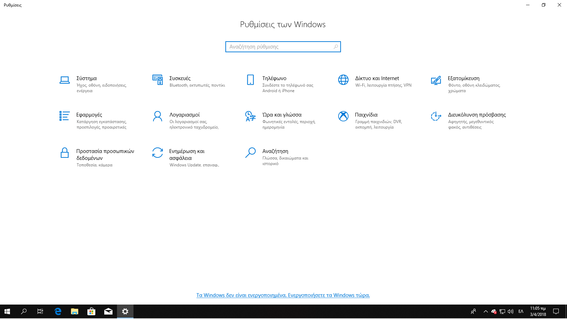Click the Διευκόλυνση πρόσβασης title
The height and width of the screenshot is (319, 567).
477,115
